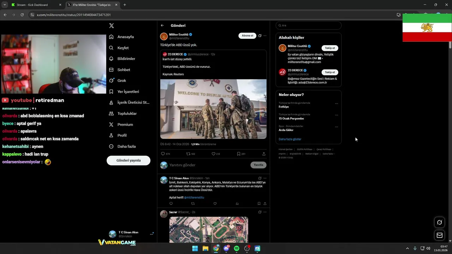
Task: Open the Incirlik base photo
Action: 213,109
